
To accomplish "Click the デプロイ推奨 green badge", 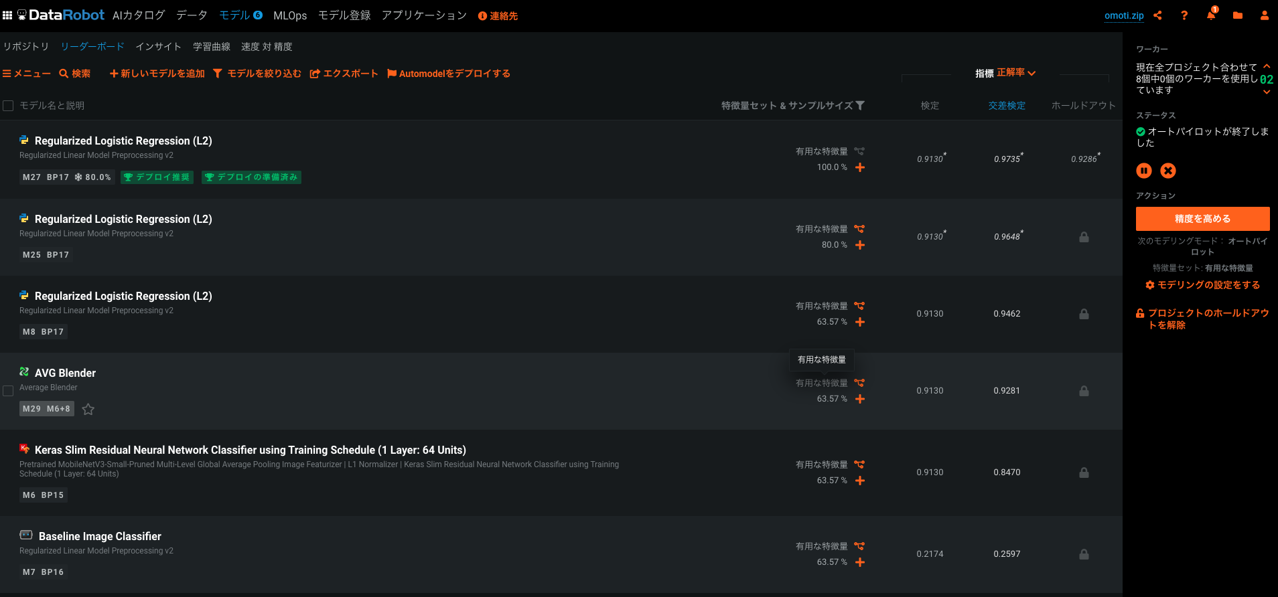I will point(157,177).
